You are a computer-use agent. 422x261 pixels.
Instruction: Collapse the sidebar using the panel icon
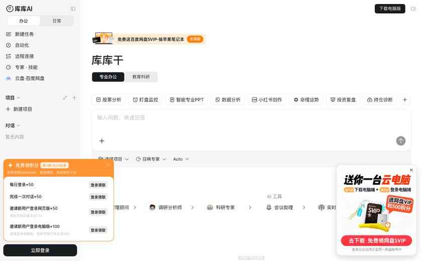tap(73, 9)
